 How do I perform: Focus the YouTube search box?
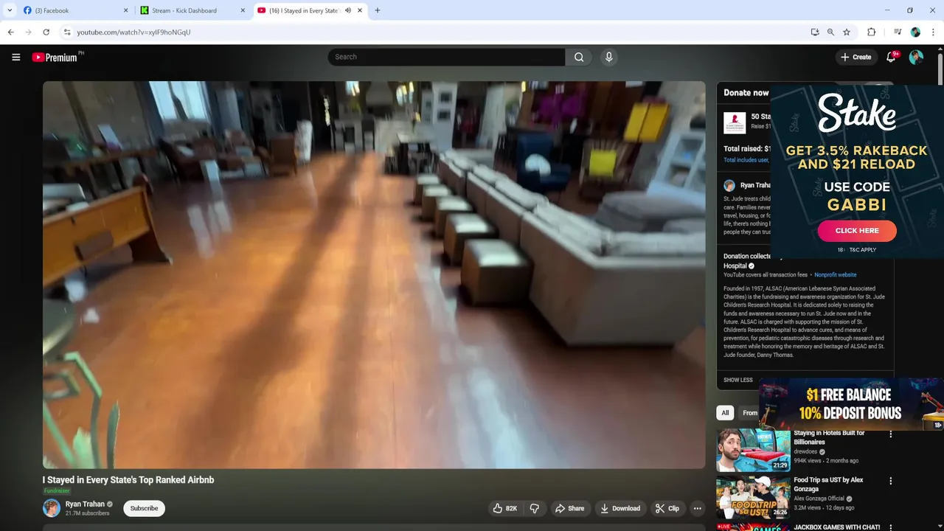click(x=446, y=57)
